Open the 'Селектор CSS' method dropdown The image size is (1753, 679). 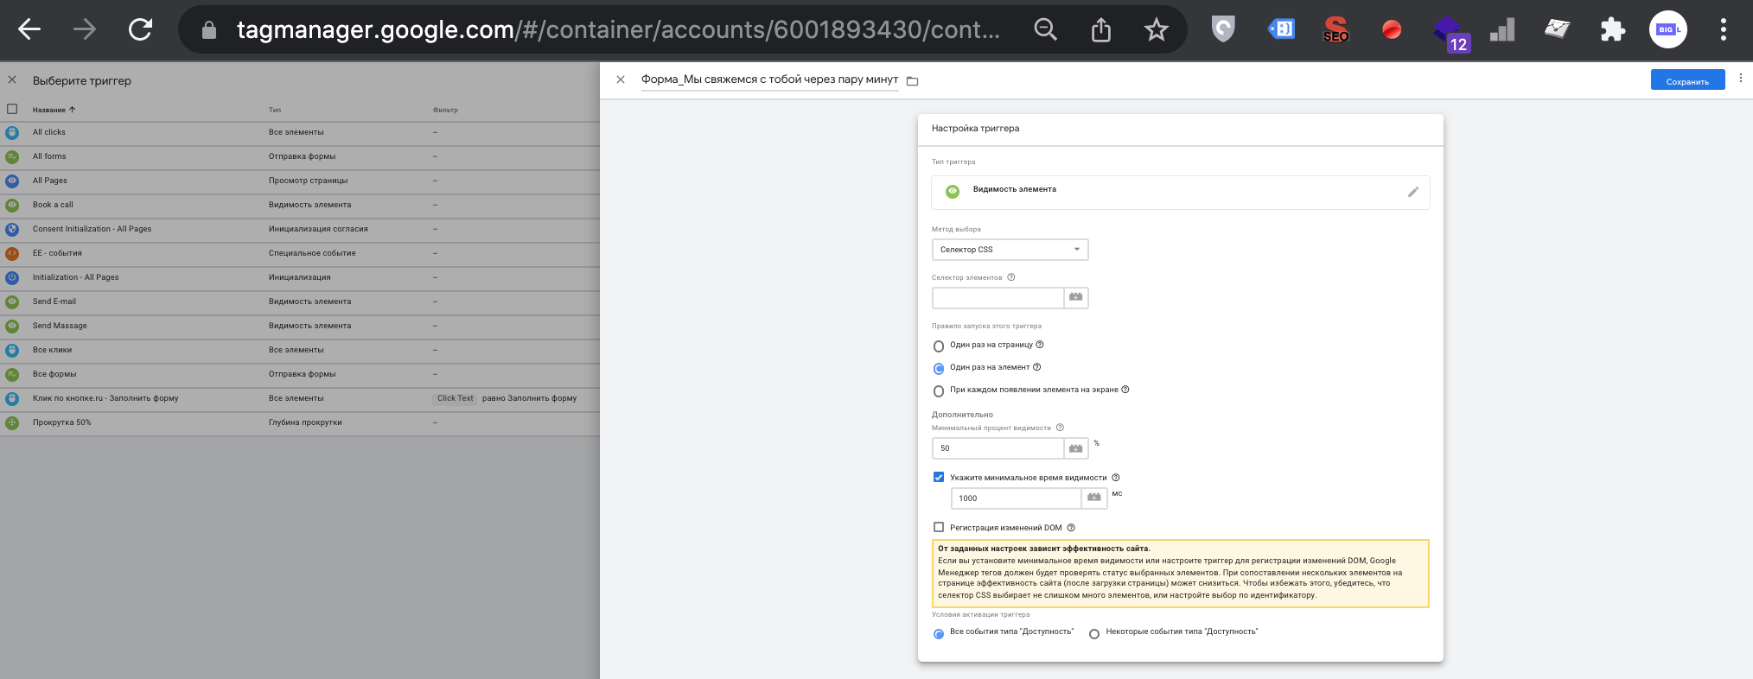click(1010, 250)
